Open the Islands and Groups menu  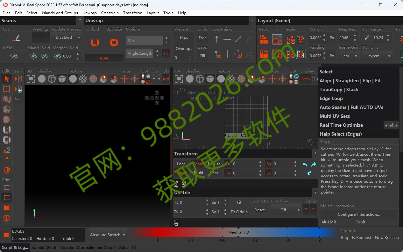pos(60,13)
